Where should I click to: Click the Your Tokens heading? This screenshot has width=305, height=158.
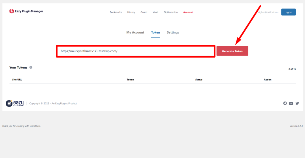click(x=18, y=67)
